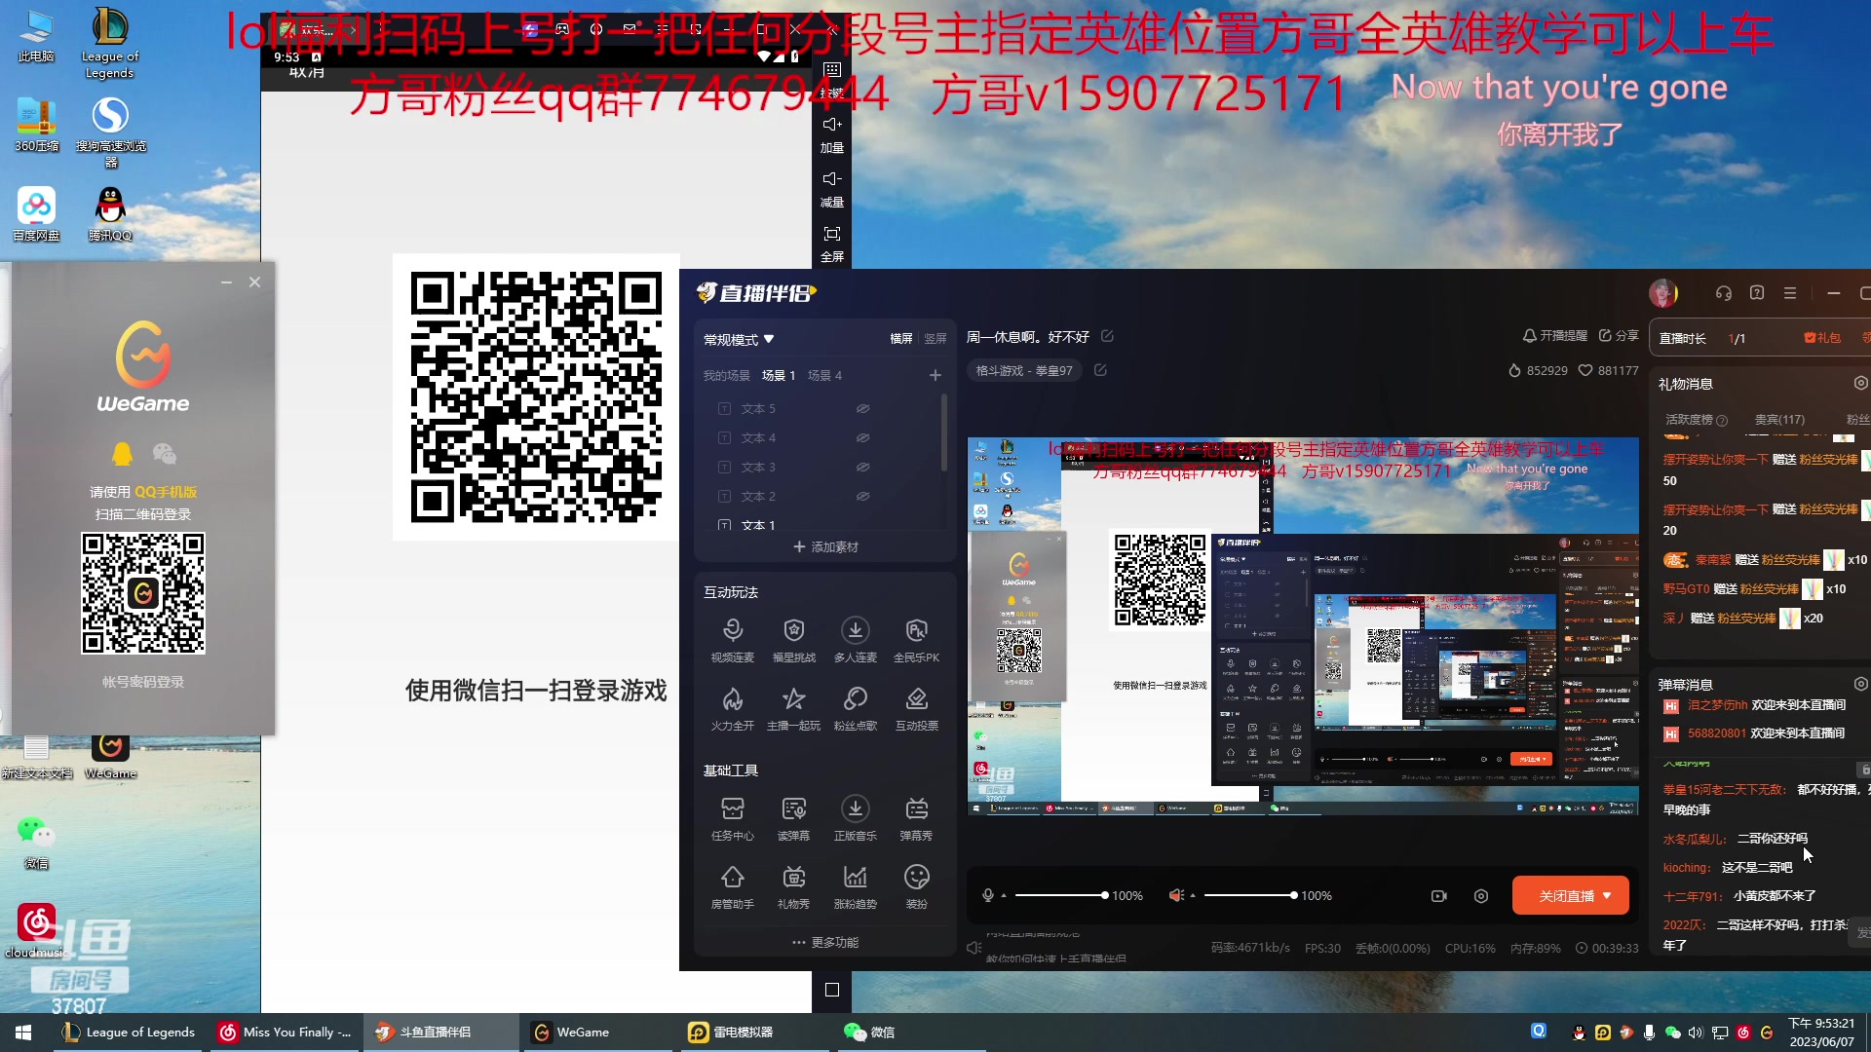The image size is (1871, 1052).
Task: Toggle the recording camera icon
Action: point(1439,896)
